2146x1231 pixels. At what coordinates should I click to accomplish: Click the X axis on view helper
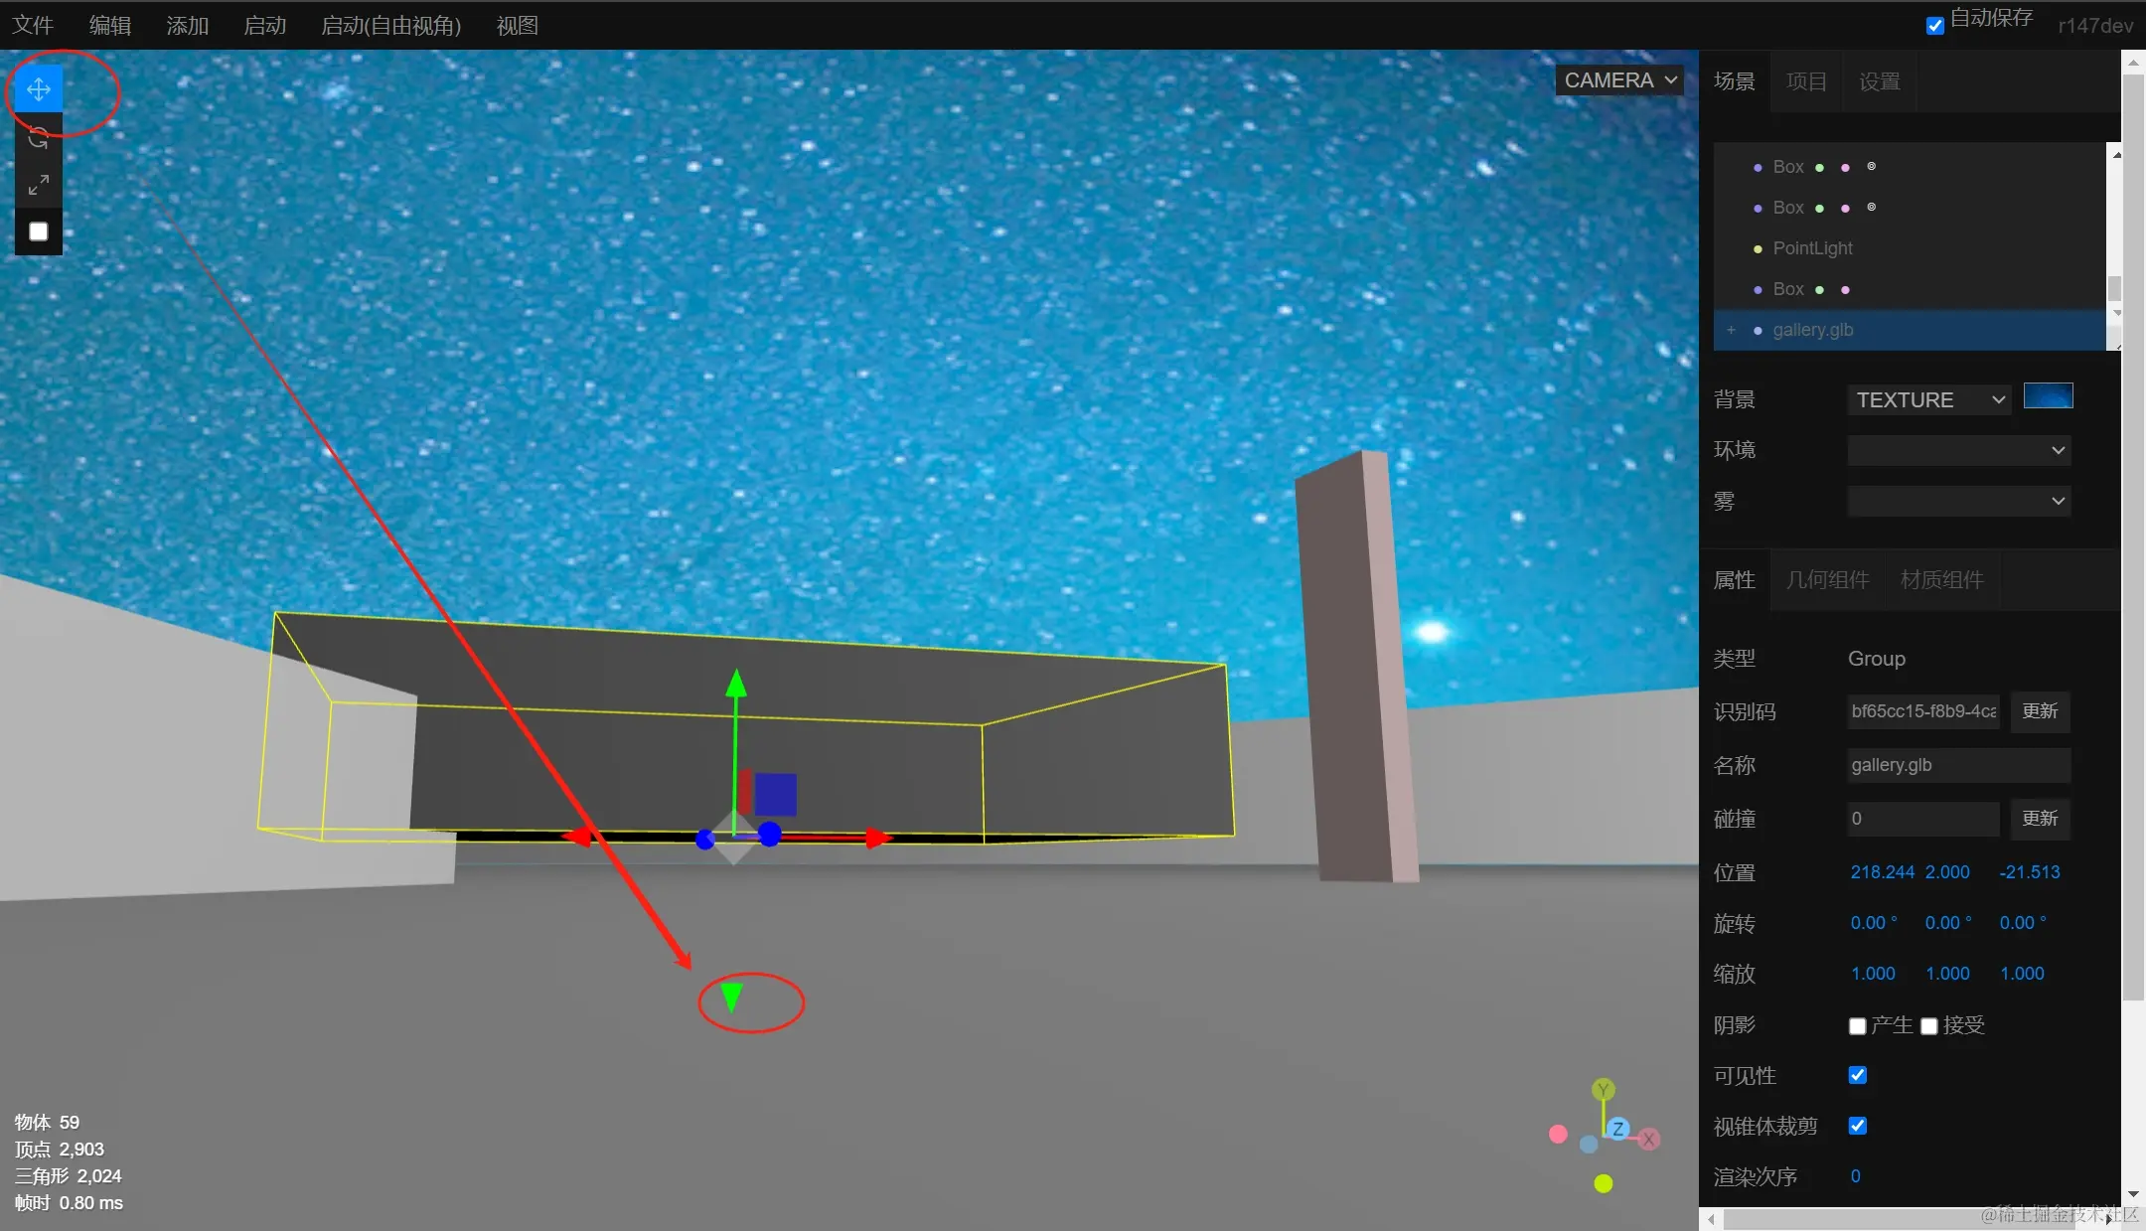[x=1649, y=1140]
